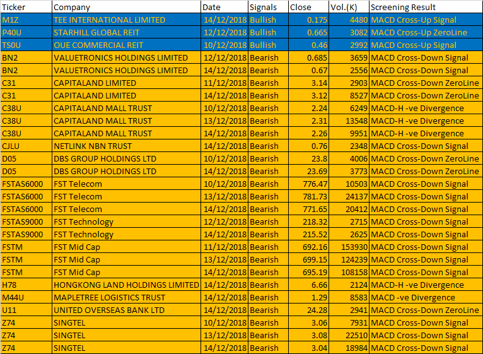The image size is (483, 354).
Task: Click volume 7931 for SINGTEL
Action: (x=349, y=323)
